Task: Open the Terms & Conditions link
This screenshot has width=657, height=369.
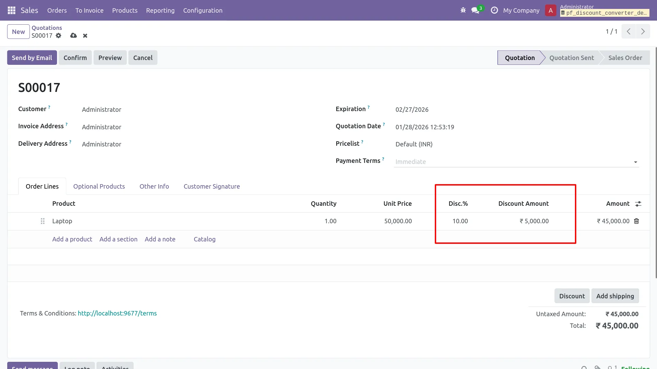Action: (117, 313)
